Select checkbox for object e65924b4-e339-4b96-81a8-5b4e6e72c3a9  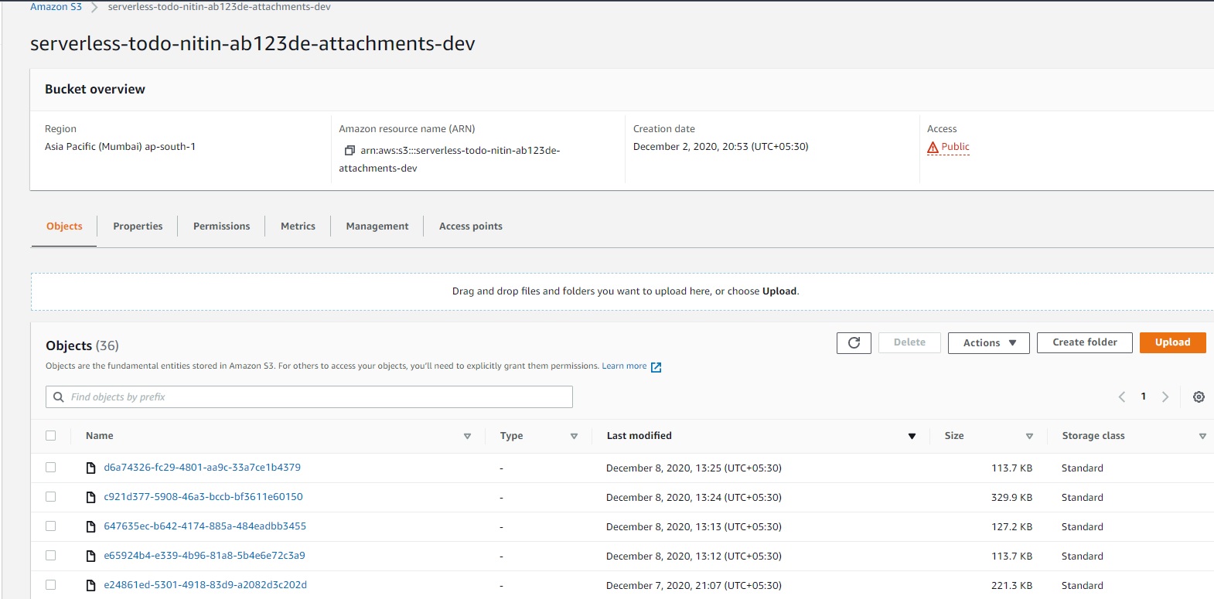pyautogui.click(x=51, y=556)
